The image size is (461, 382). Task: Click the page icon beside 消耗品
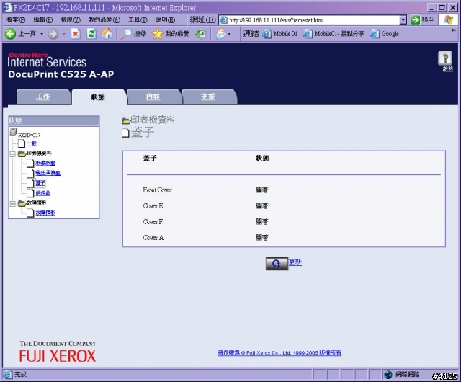tap(30, 193)
